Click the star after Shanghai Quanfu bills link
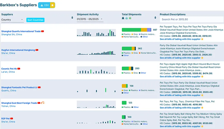The width and height of the screenshot is (224, 129). coord(202,39)
